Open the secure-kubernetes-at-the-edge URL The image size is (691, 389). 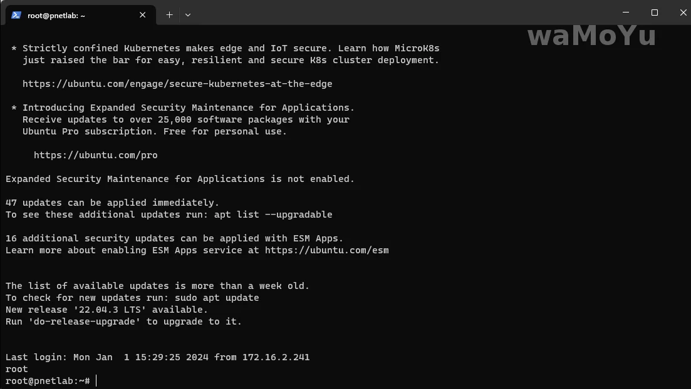point(177,84)
